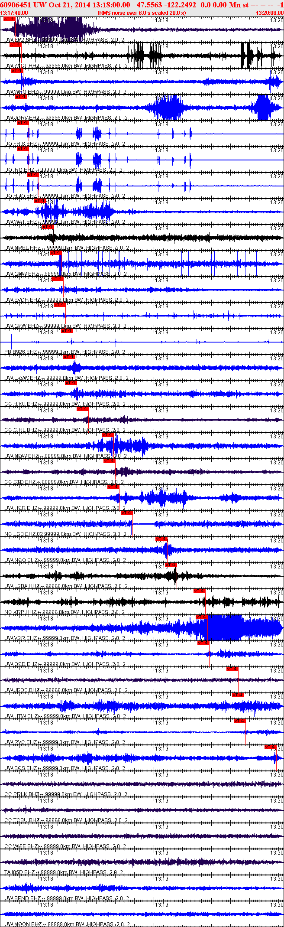Select the pick marker on UW.VCR trace
Image resolution: width=284 pixels, height=927 pixels.
[201, 617]
